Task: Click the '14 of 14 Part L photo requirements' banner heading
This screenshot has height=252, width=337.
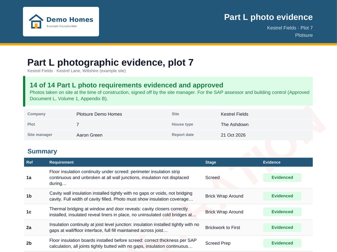Action: point(126,85)
